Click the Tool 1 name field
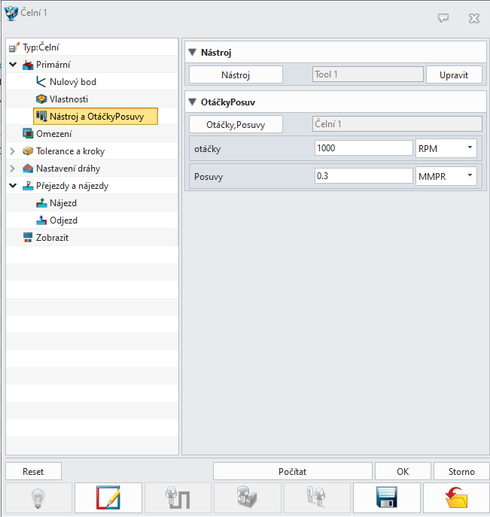490x517 pixels. 368,75
